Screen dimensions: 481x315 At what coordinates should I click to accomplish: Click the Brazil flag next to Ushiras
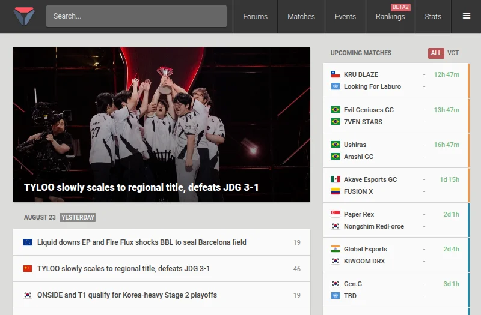[x=335, y=145]
